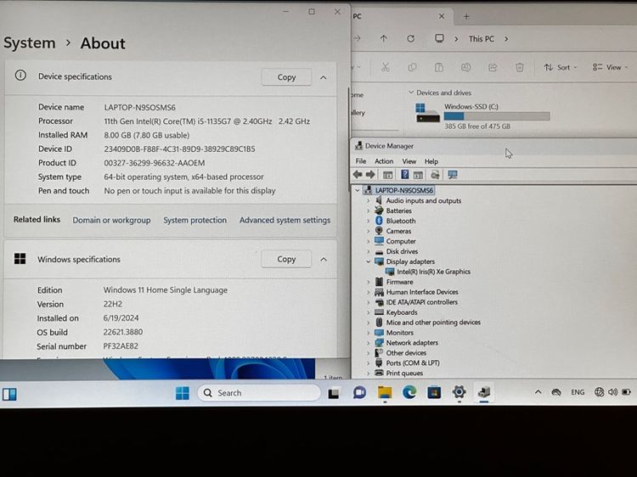Add new File Explorer tab
The image size is (637, 477).
(x=466, y=17)
